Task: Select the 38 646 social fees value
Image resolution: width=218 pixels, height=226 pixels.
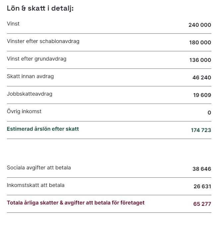Action: (201, 169)
